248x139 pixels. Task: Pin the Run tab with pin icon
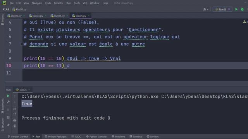(8, 125)
